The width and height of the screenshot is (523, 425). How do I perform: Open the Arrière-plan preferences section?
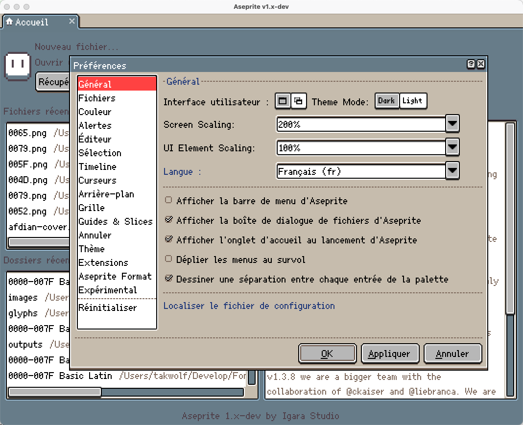[117, 194]
